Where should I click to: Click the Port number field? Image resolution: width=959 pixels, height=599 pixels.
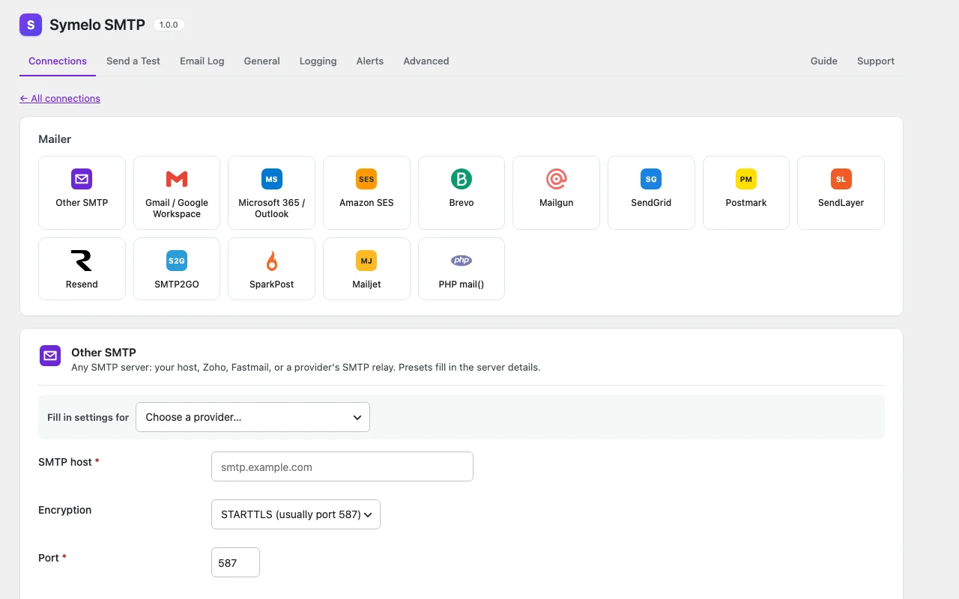point(235,562)
